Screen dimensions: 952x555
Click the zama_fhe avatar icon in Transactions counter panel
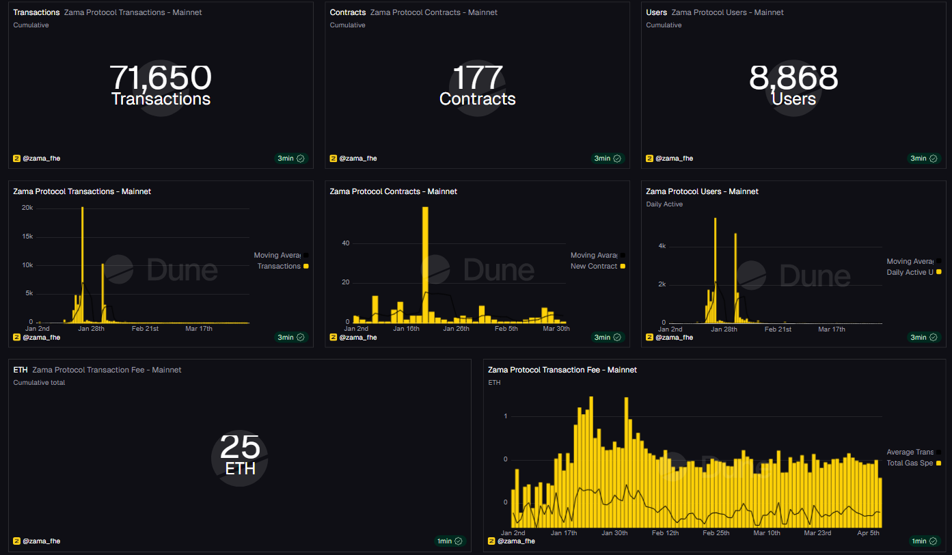(x=17, y=159)
